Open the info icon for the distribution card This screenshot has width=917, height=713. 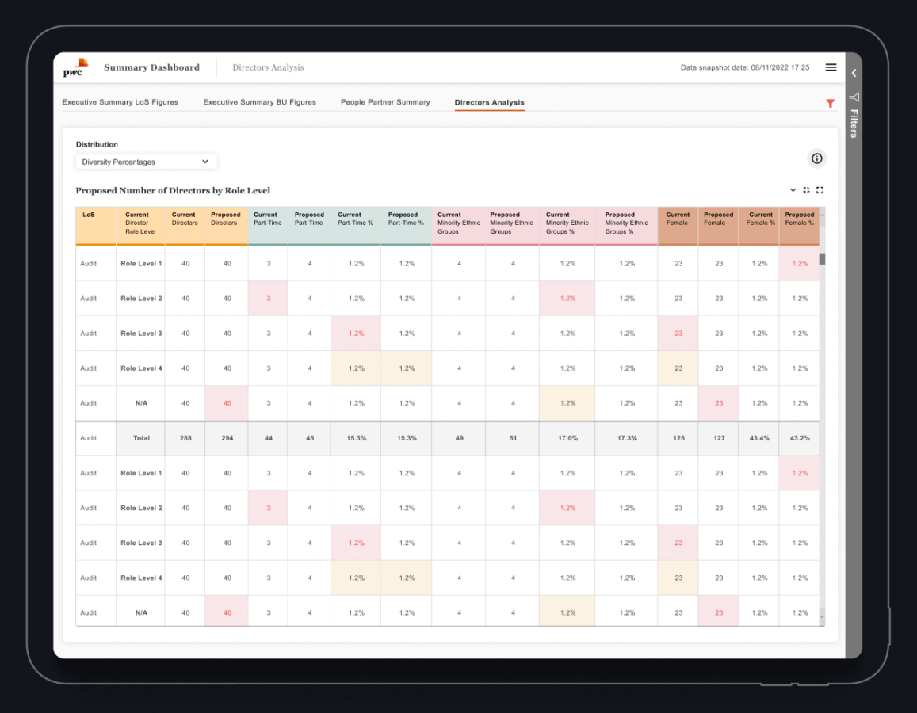pos(816,158)
